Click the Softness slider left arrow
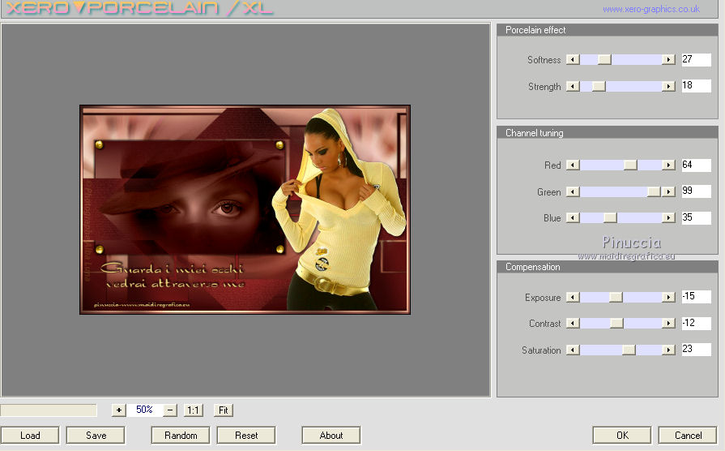The image size is (725, 451). 573,60
